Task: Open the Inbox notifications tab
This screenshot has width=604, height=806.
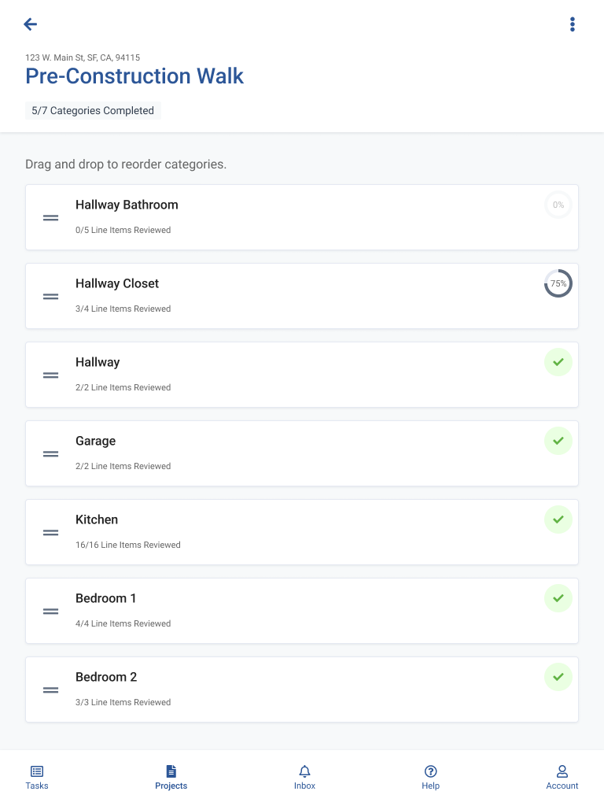Action: tap(304, 777)
